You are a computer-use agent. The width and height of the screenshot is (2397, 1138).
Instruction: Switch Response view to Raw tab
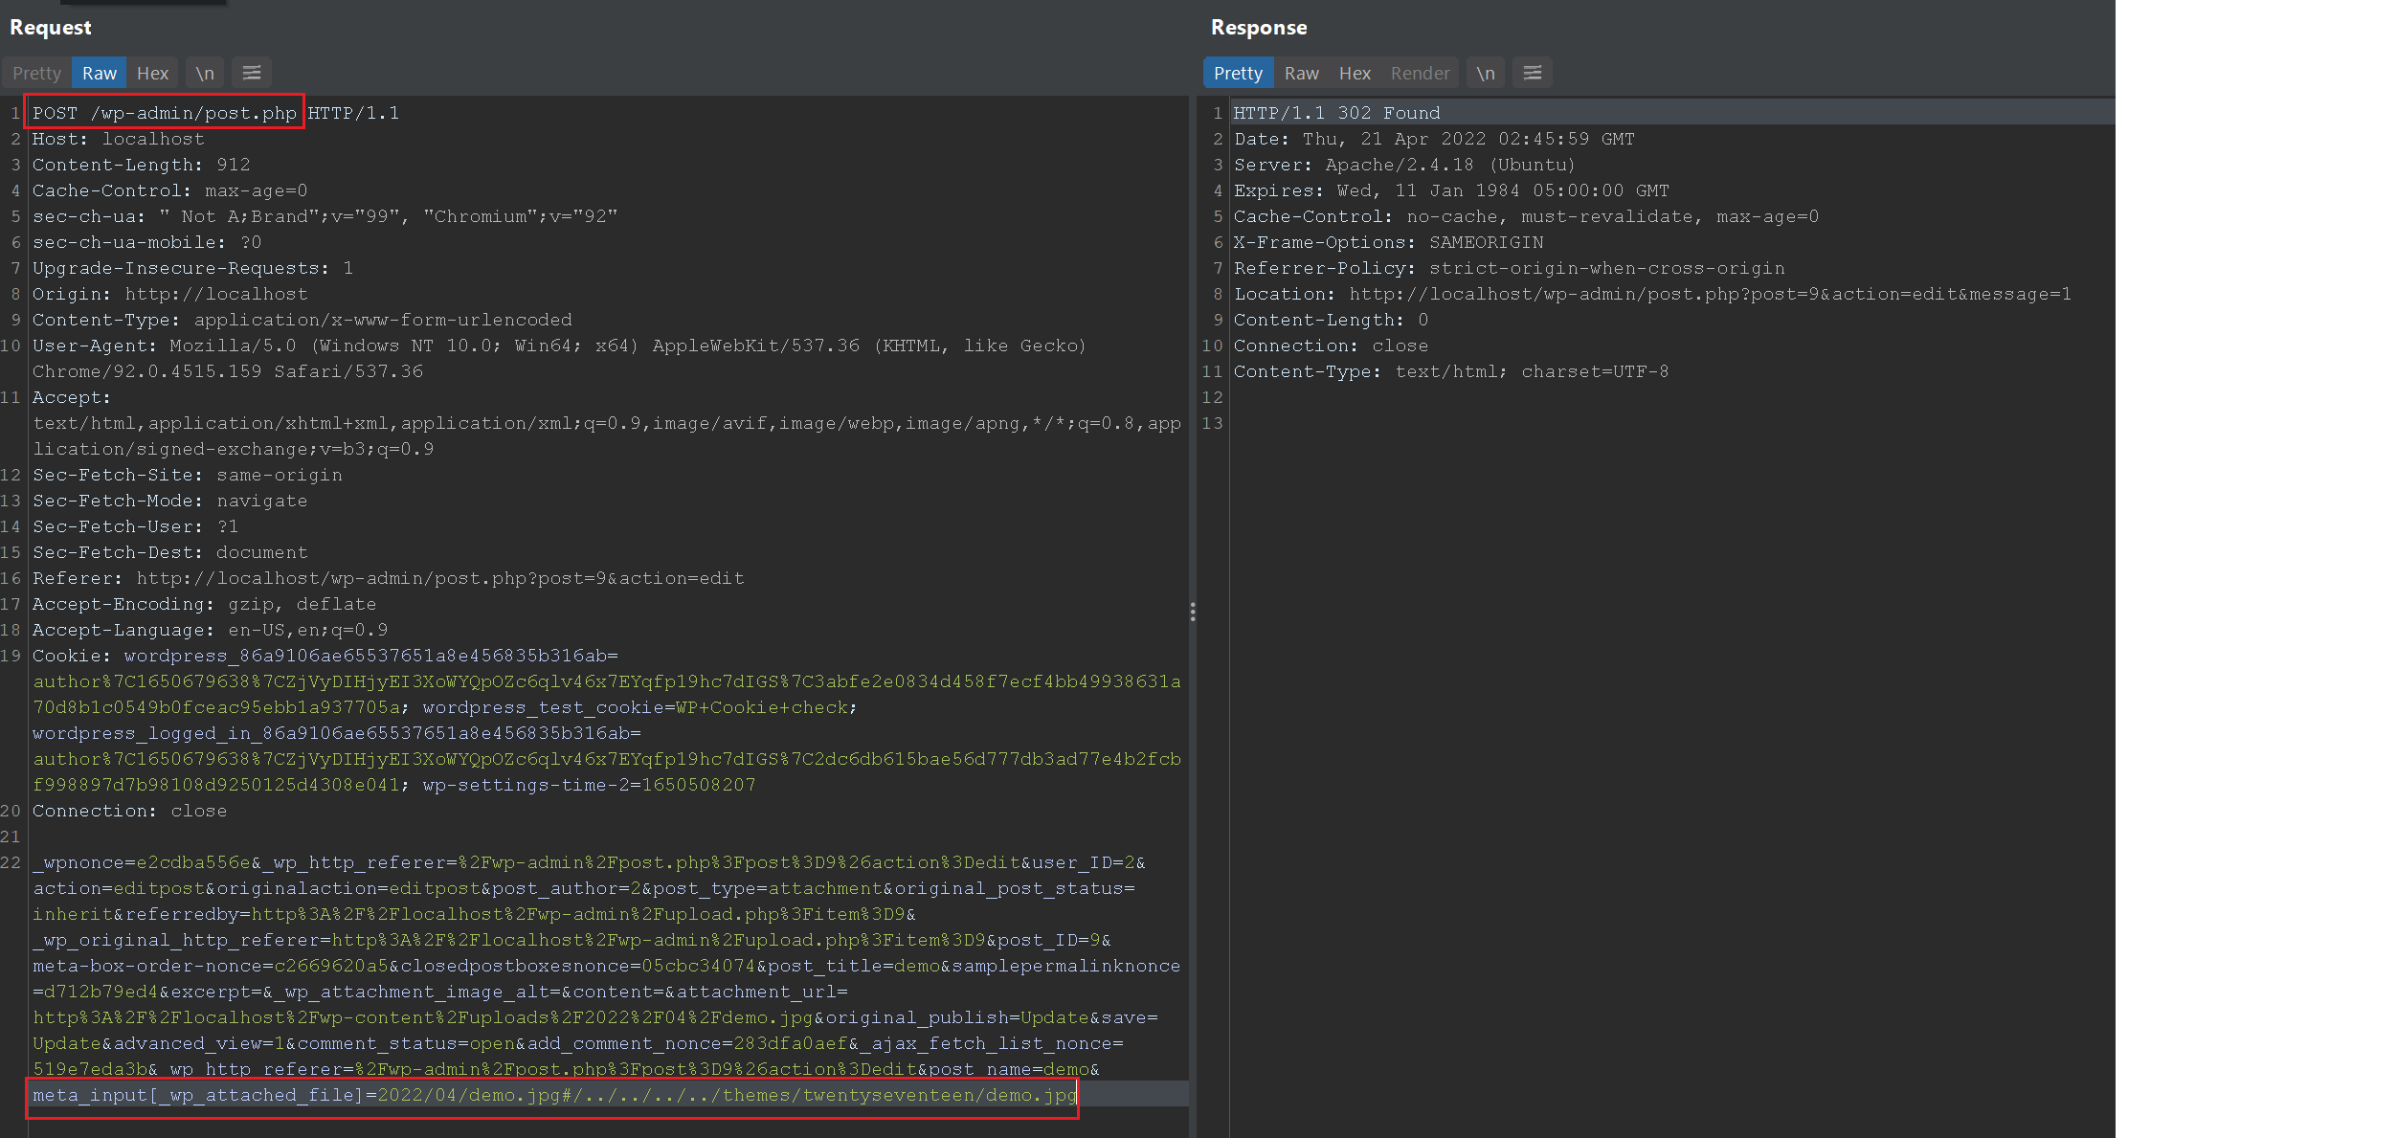click(1301, 73)
